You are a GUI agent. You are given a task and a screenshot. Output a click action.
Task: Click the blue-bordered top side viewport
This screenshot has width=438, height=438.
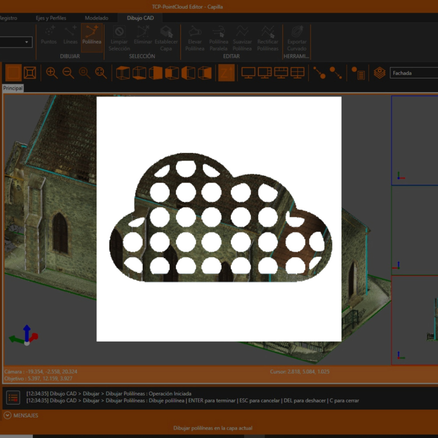(x=414, y=140)
